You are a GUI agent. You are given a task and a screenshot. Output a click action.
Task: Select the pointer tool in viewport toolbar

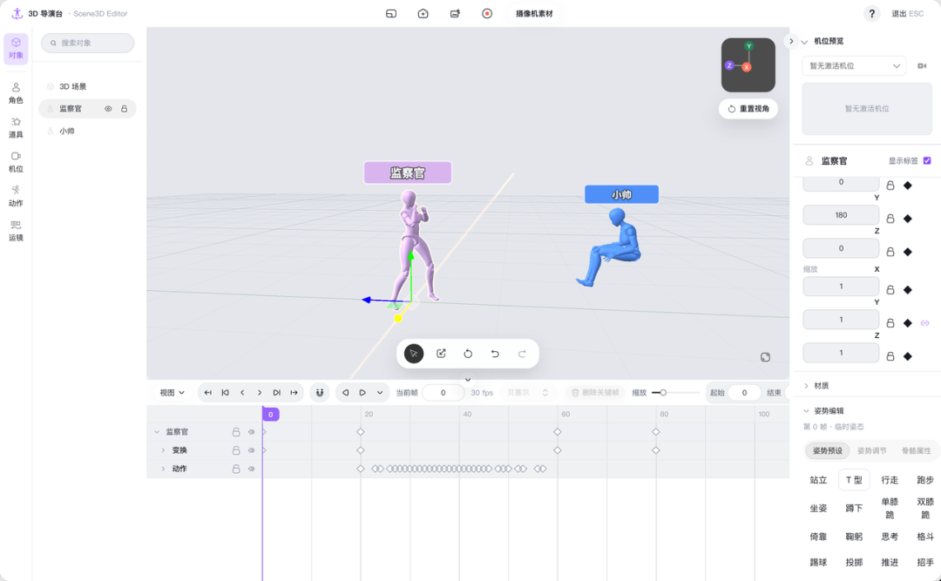click(414, 354)
